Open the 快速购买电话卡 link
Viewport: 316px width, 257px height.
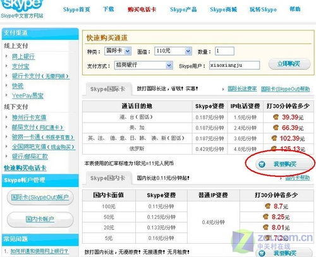(25, 168)
